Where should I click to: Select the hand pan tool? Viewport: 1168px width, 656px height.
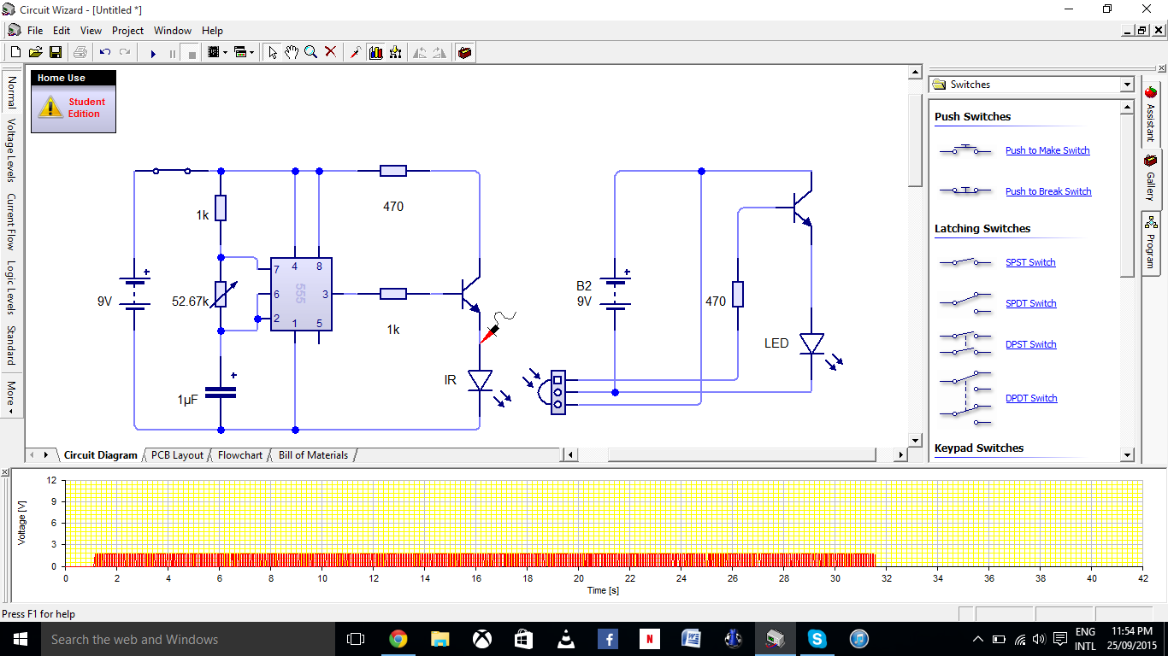click(x=292, y=52)
